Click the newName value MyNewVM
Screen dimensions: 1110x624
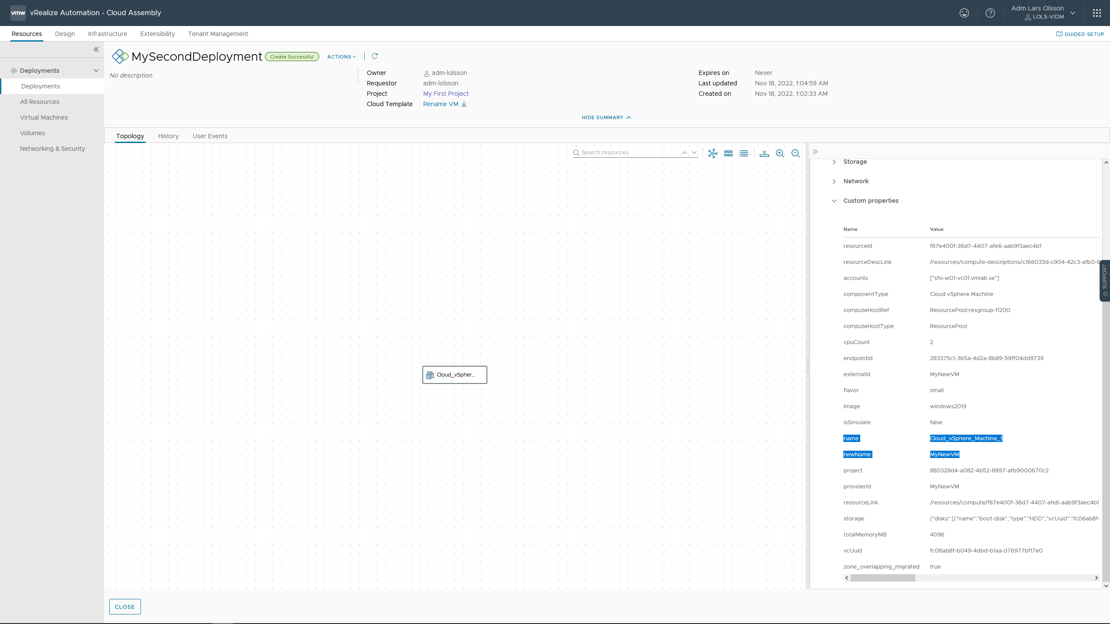[x=944, y=455]
